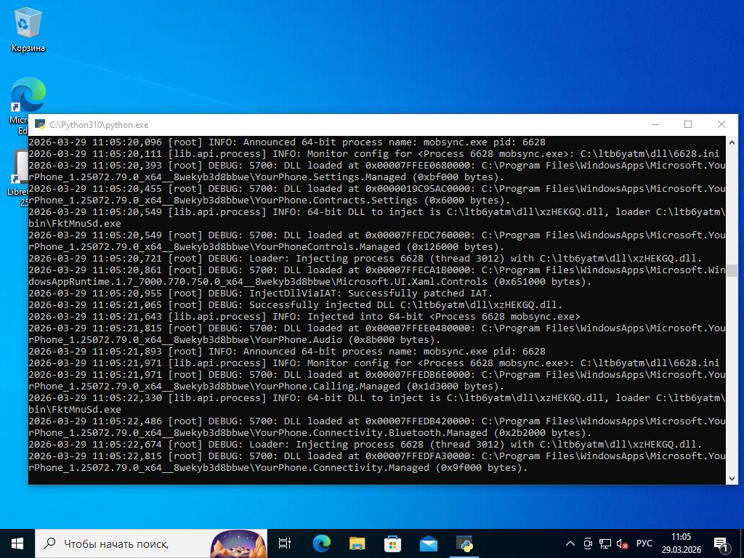Open Microsoft Store from the taskbar
The image size is (744, 558).
[x=392, y=543]
